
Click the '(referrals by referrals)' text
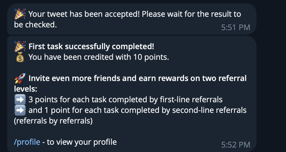[53, 121]
